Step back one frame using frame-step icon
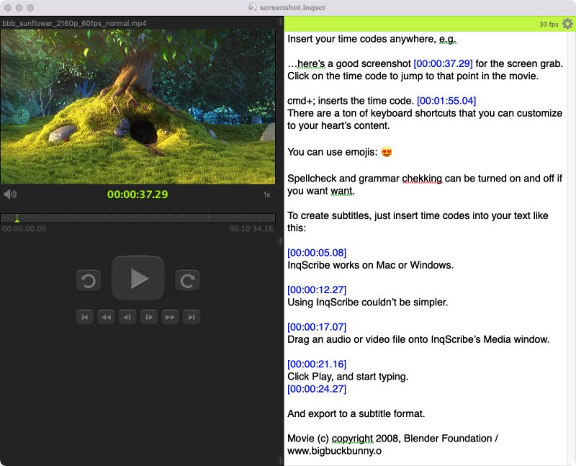The width and height of the screenshot is (576, 466). pos(129,316)
